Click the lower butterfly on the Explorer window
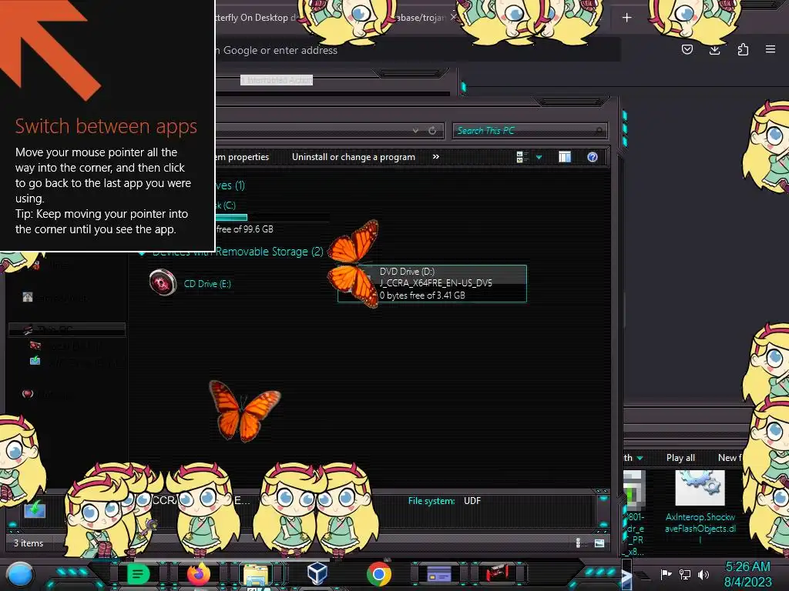Screen dimensions: 789x591 pos(244,411)
